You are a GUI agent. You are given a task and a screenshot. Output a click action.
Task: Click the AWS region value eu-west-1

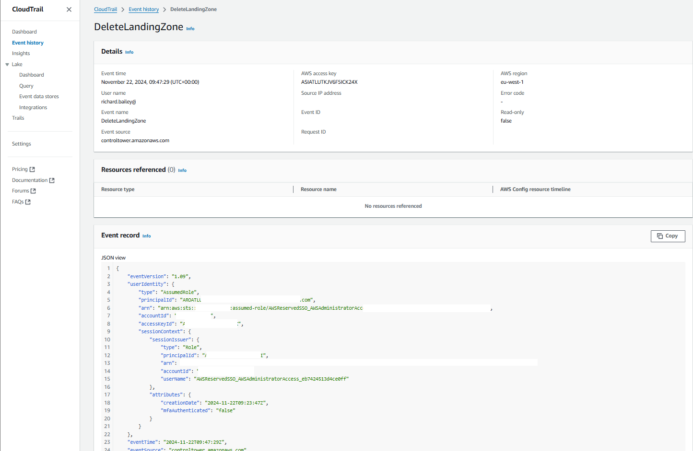pyautogui.click(x=512, y=82)
